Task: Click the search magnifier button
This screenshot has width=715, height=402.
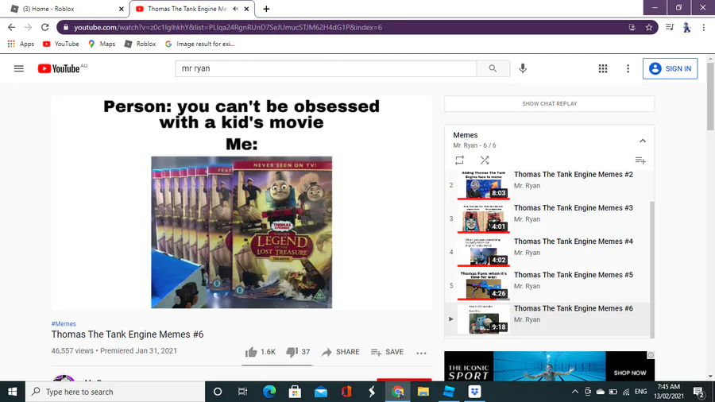Action: click(493, 68)
